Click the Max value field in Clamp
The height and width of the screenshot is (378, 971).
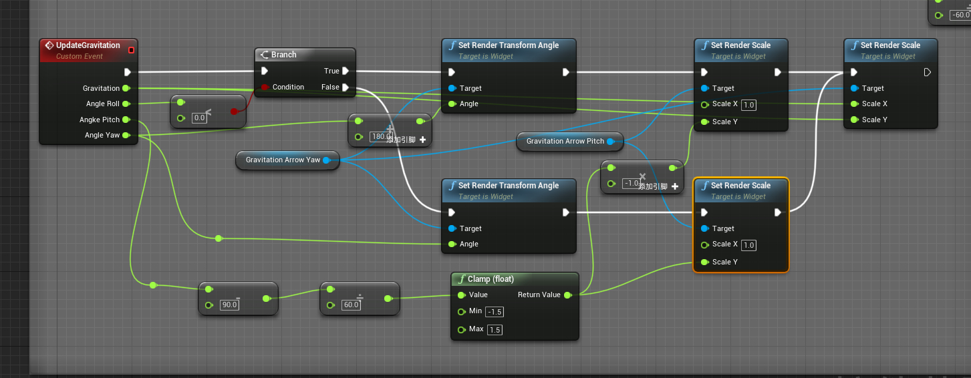(495, 330)
